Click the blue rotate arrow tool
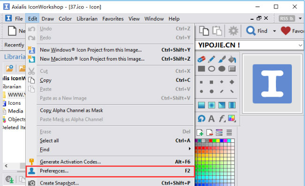Screen dimensions: 305x186 (201, 118)
